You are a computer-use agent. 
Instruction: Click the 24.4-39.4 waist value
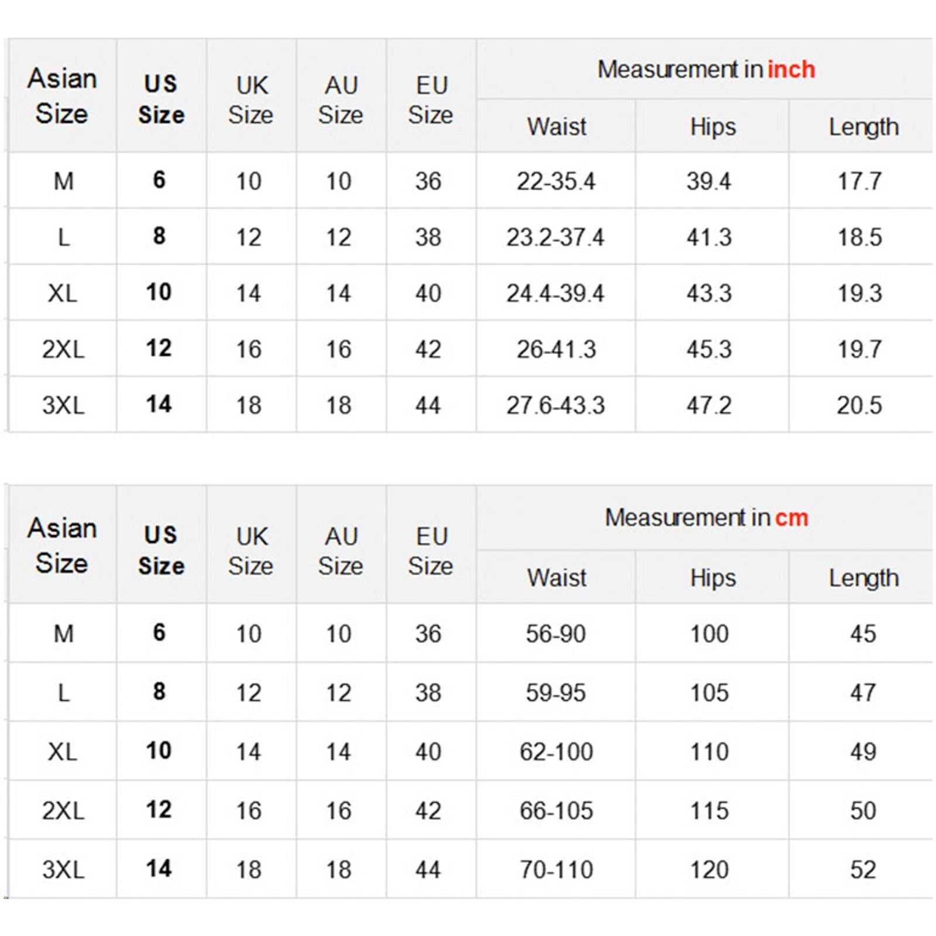555,293
